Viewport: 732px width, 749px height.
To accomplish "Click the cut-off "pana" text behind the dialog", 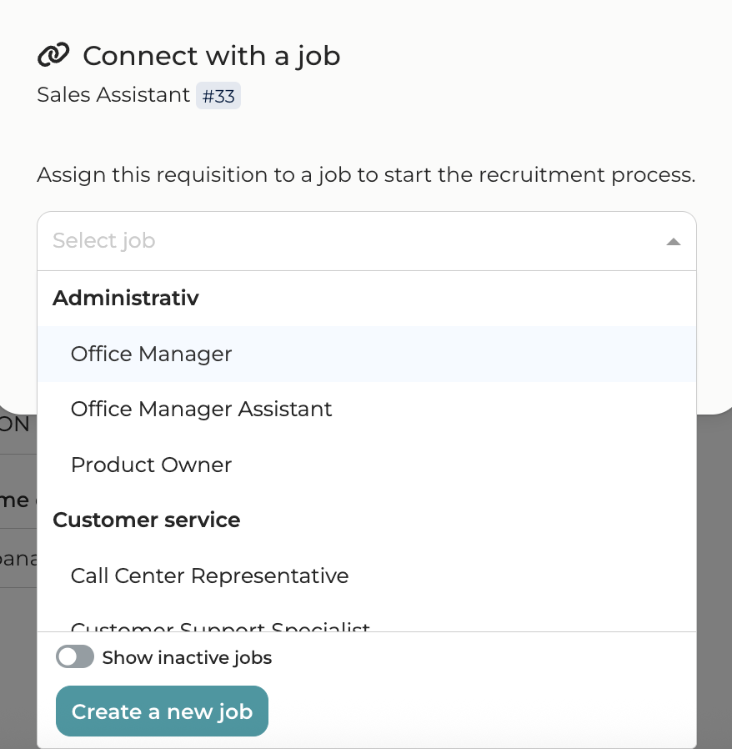I will click(17, 558).
